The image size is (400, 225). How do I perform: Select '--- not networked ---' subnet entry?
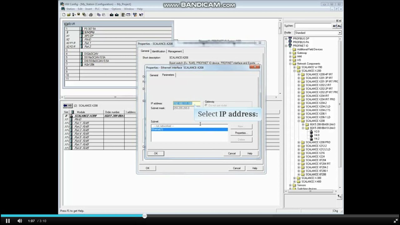189,126
